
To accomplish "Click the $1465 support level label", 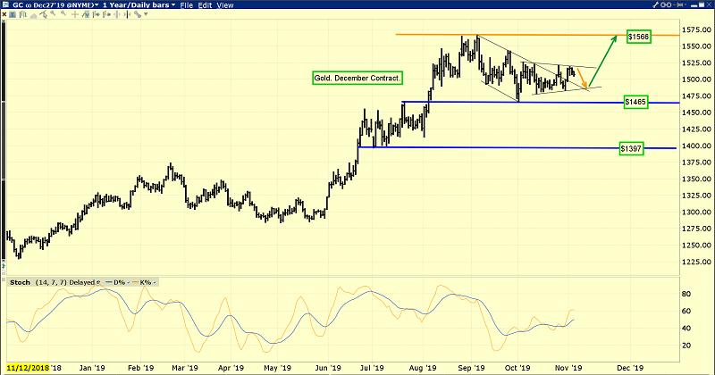I will pyautogui.click(x=637, y=104).
